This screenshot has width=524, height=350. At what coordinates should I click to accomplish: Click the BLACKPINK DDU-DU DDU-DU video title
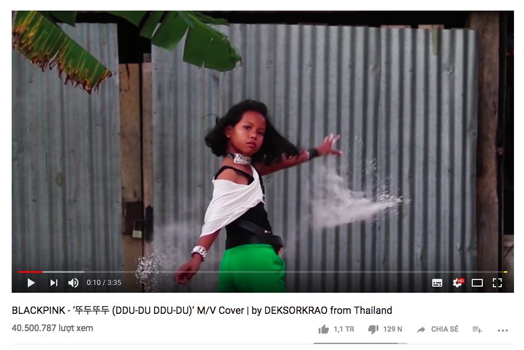(202, 311)
